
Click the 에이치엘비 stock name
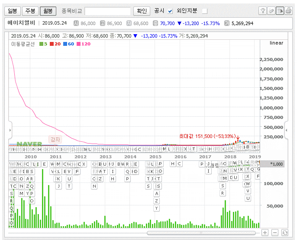(x=21, y=23)
